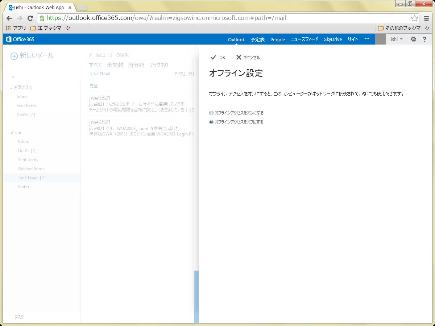Image resolution: width=435 pixels, height=326 pixels.
Task: Open サイト in navigation bar
Action: pos(353,39)
